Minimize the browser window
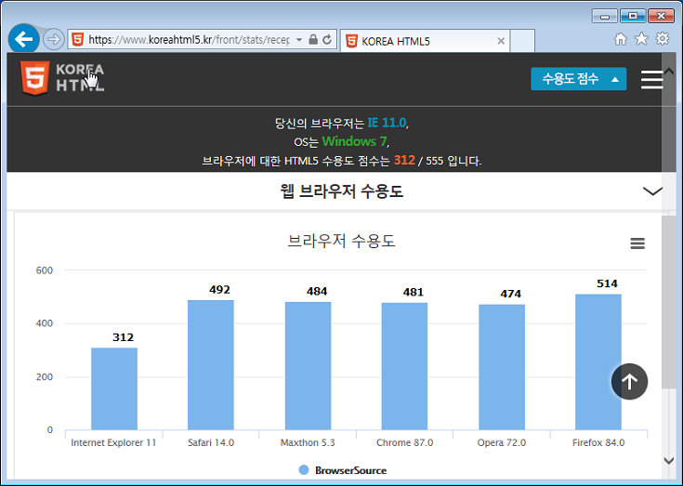This screenshot has width=683, height=486. [605, 16]
